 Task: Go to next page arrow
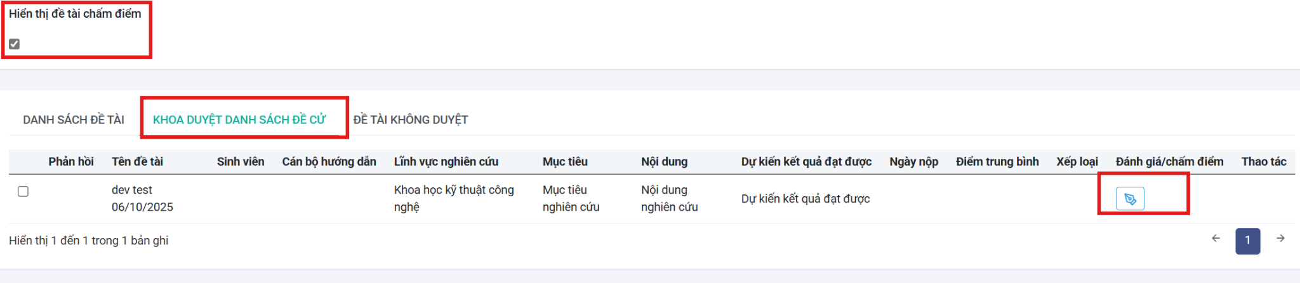pos(1280,239)
